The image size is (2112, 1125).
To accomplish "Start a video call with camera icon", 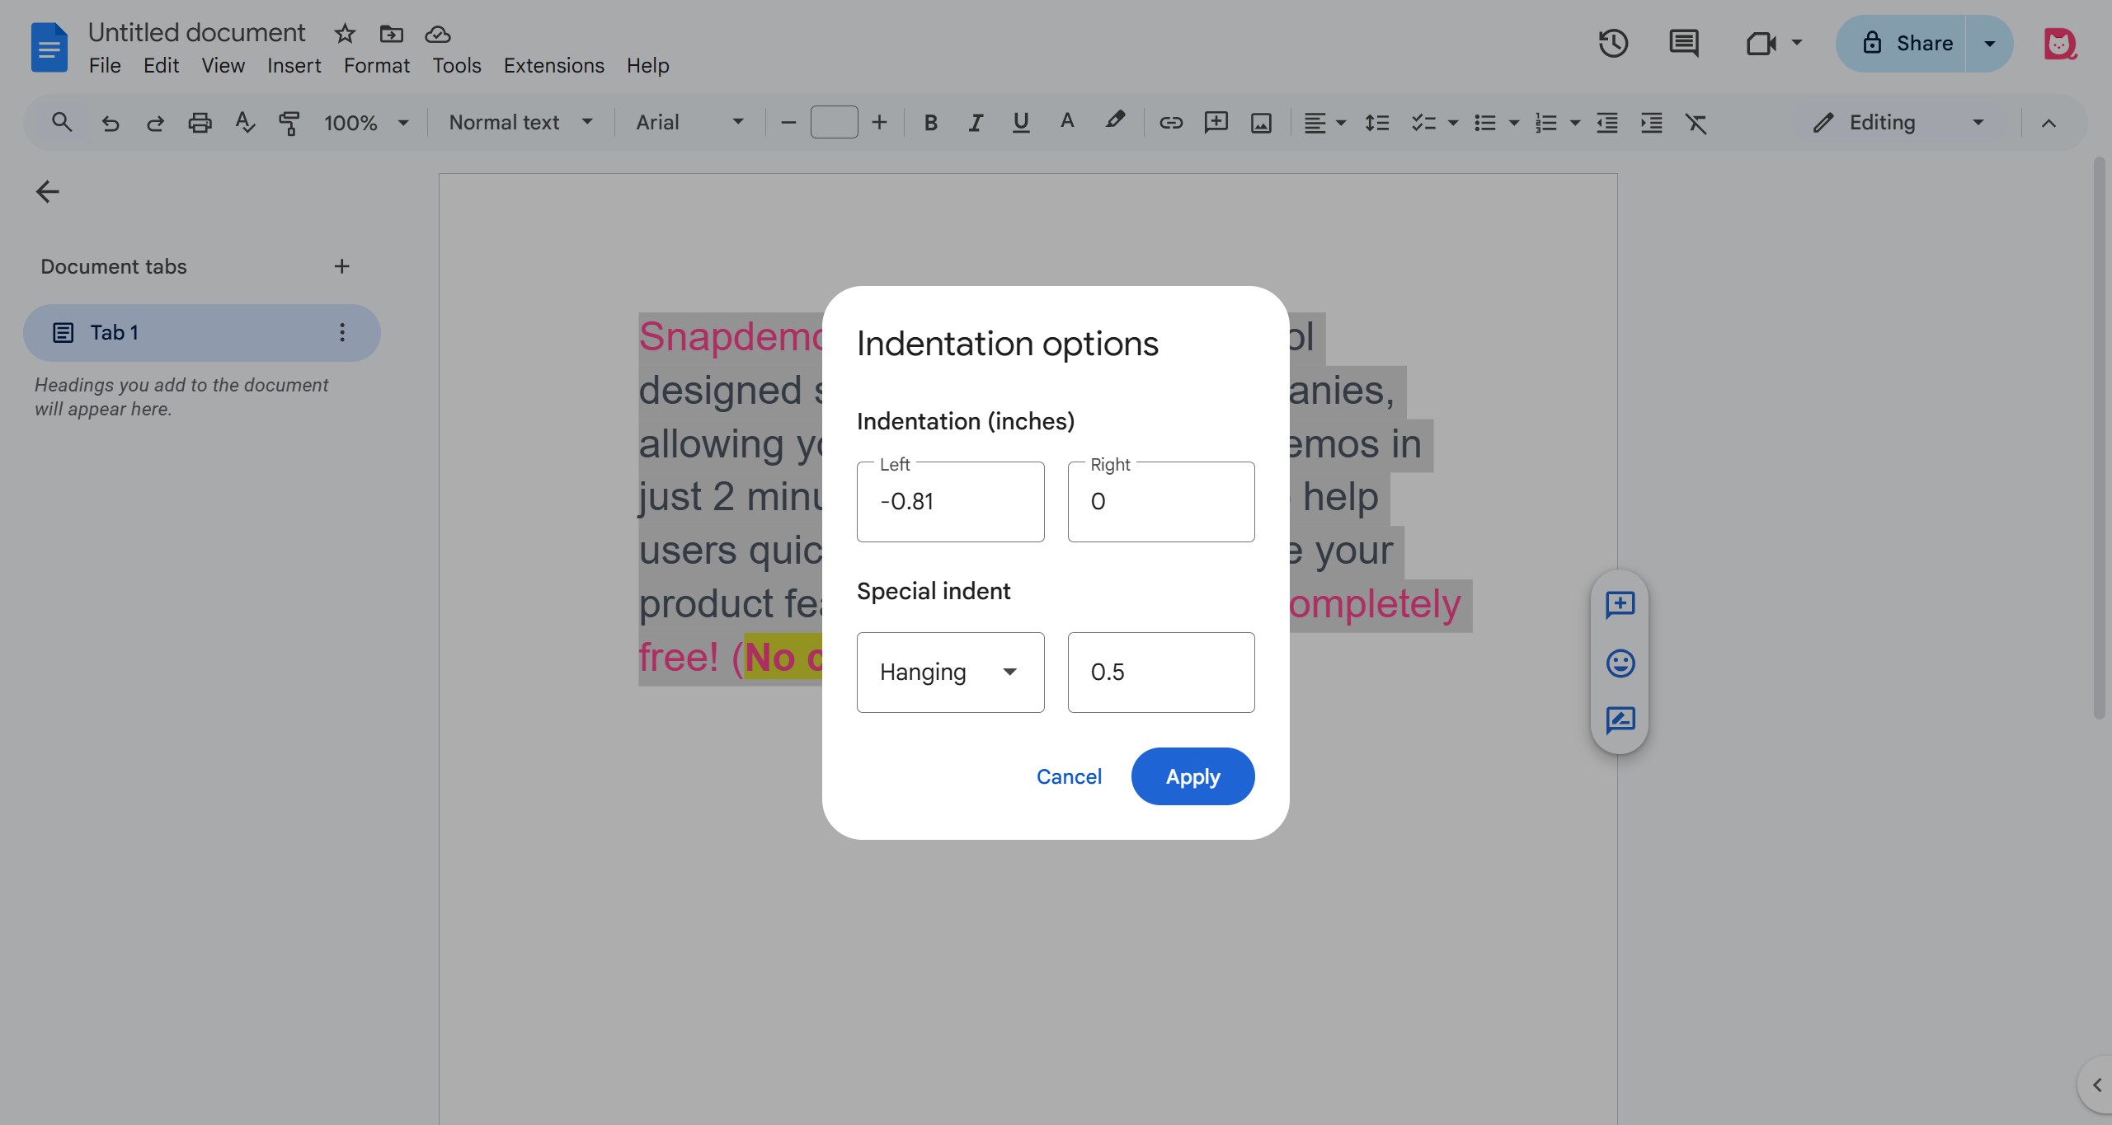I will click(x=1762, y=43).
